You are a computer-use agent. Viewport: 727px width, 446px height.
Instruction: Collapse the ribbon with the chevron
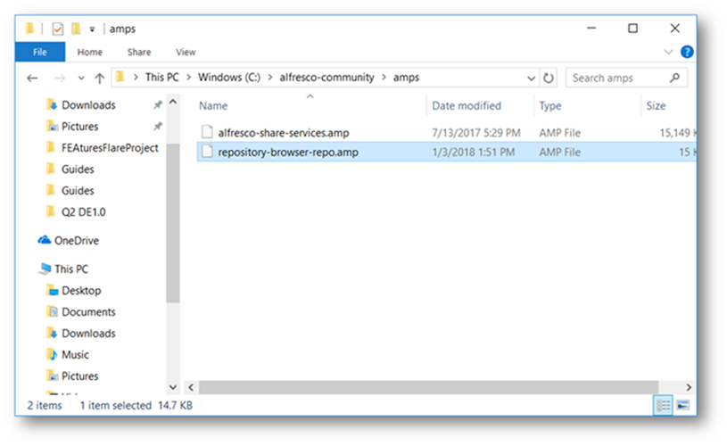point(671,53)
